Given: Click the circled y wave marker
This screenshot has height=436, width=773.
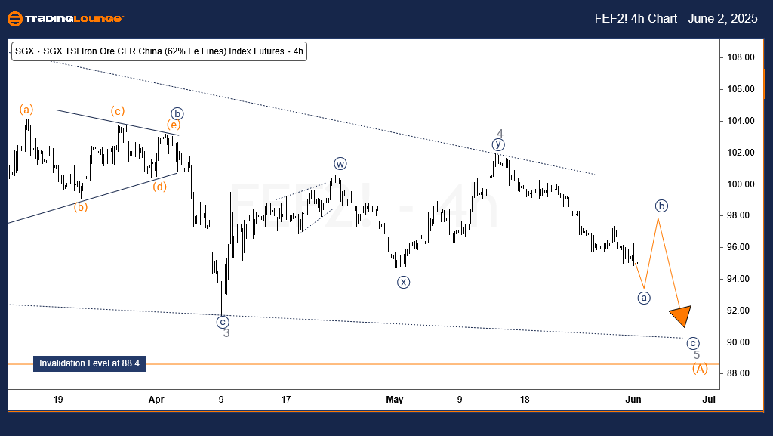Looking at the screenshot, I should pyautogui.click(x=498, y=144).
